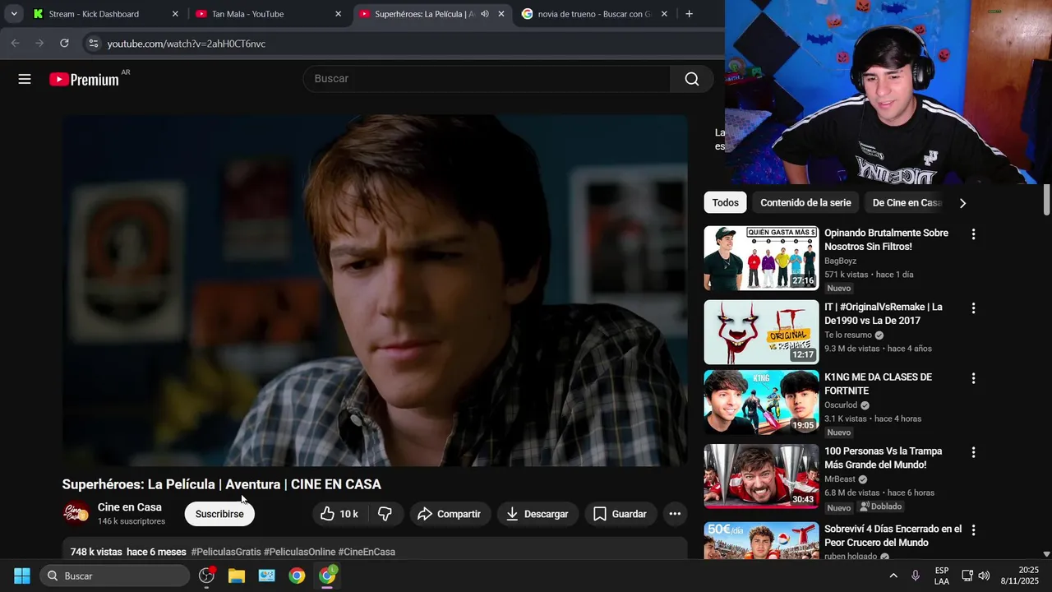Viewport: 1052px width, 592px height.
Task: Show hidden system tray icons chevron
Action: tap(893, 576)
